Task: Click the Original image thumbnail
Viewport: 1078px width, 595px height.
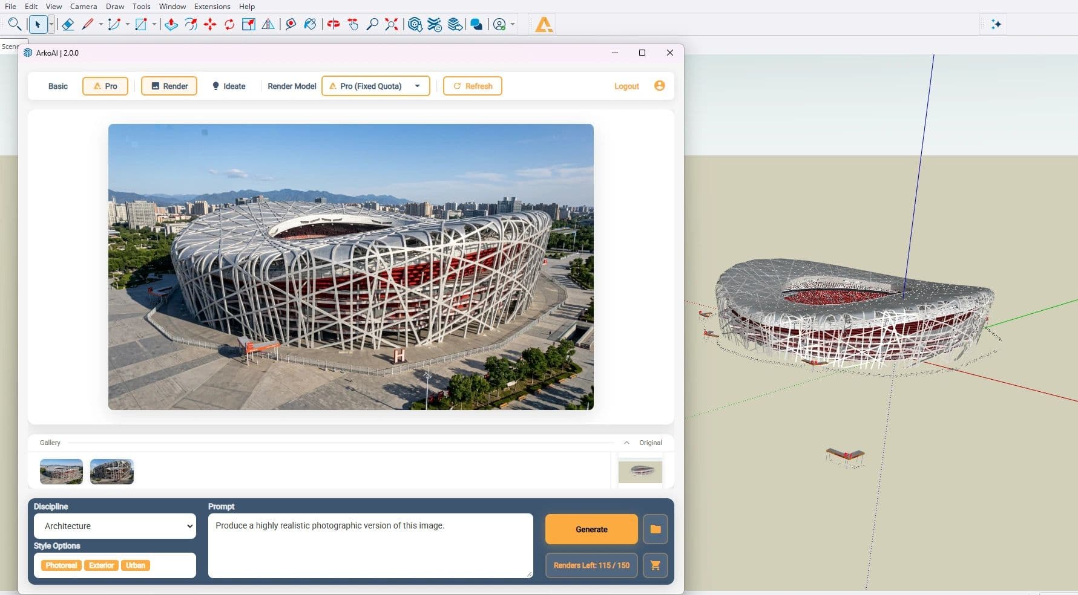Action: (640, 472)
